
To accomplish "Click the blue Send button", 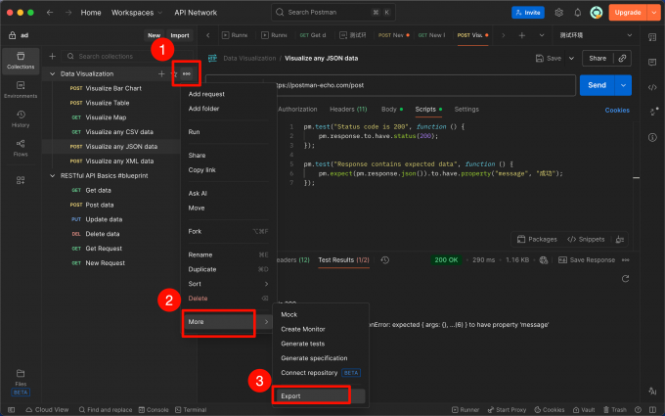I will click(597, 85).
